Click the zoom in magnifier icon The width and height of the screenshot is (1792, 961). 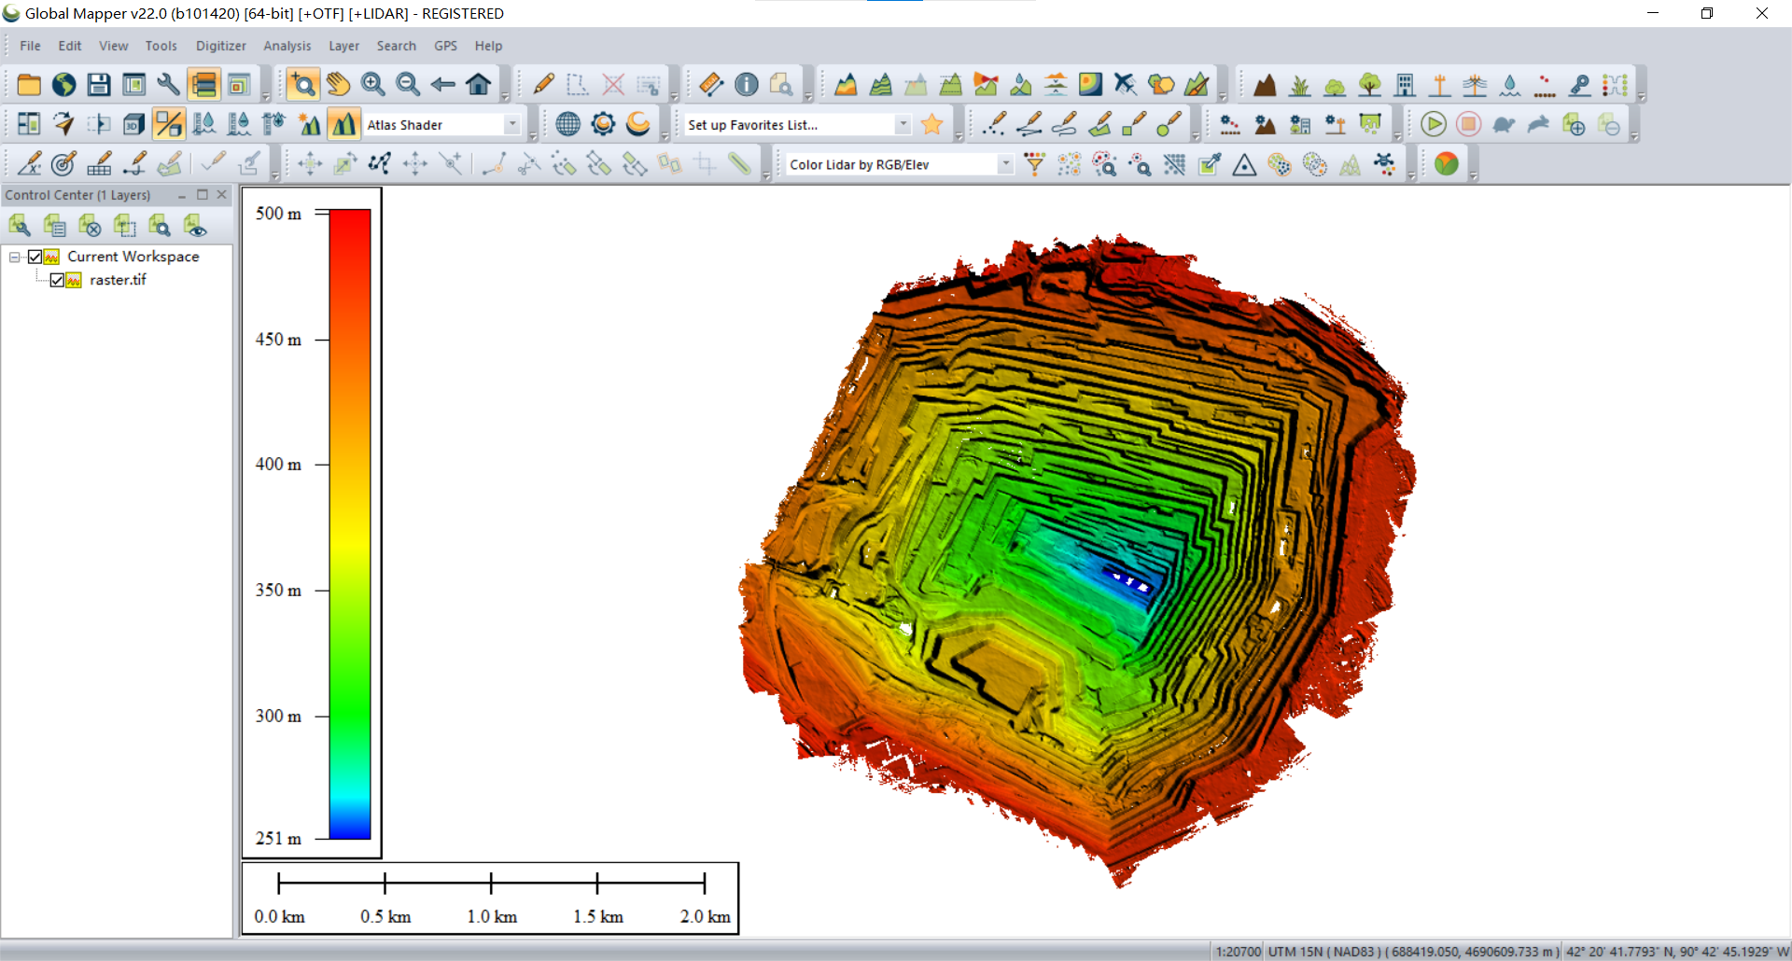pyautogui.click(x=373, y=85)
